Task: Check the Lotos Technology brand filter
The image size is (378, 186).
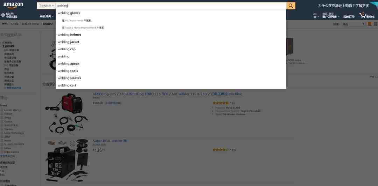Action: [2, 133]
